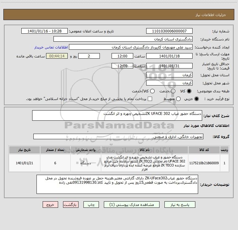This screenshot has width=238, height=230.
Task: Click the تاریخ نیاز column header
Action: (x=24, y=150)
